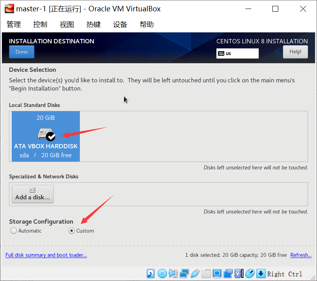
Task: Click the us keyboard layout field
Action: coord(237,53)
